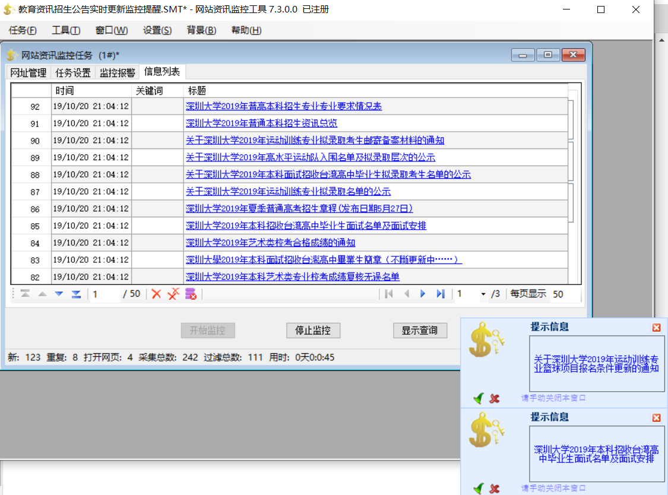
Task: Jump to first record in list toolbar
Action: coord(25,294)
